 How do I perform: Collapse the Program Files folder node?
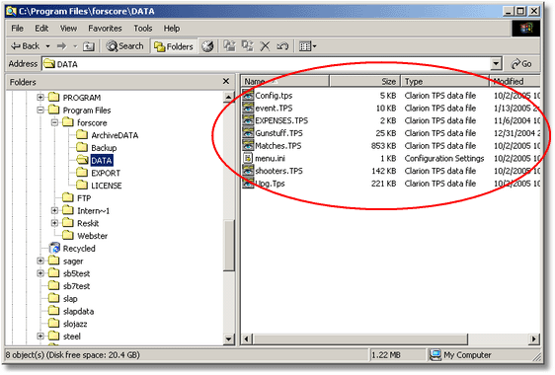coord(40,110)
